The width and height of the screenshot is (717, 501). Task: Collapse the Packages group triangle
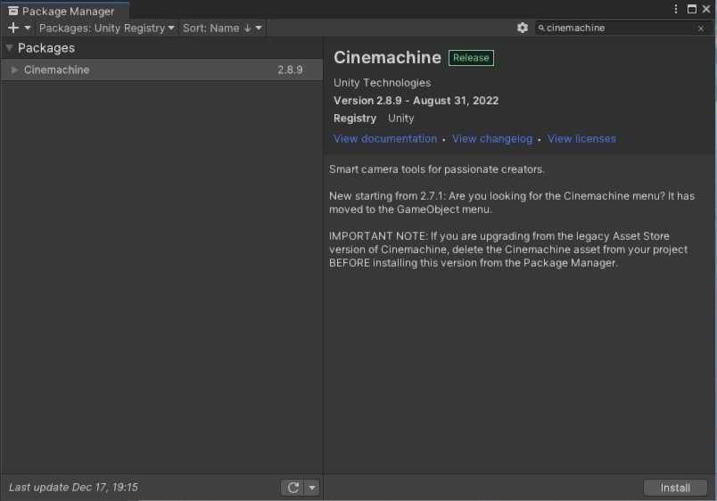pos(9,47)
